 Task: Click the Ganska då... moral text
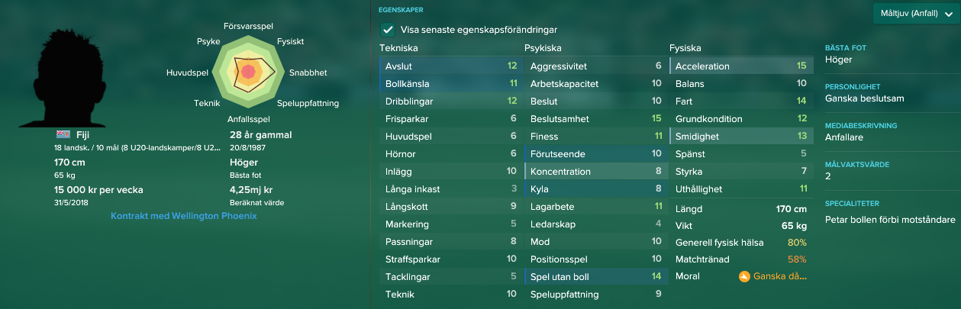coord(779,277)
